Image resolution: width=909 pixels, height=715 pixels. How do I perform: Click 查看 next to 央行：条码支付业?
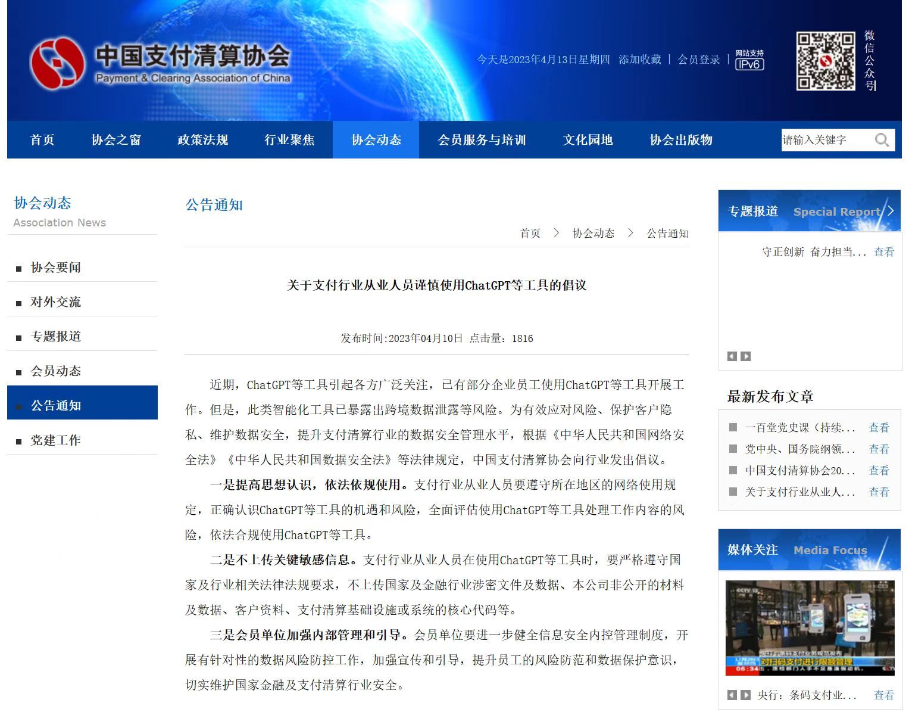(884, 695)
